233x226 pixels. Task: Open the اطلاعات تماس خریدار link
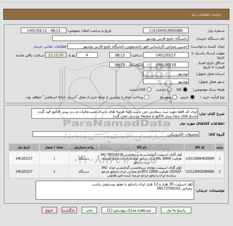50,47
